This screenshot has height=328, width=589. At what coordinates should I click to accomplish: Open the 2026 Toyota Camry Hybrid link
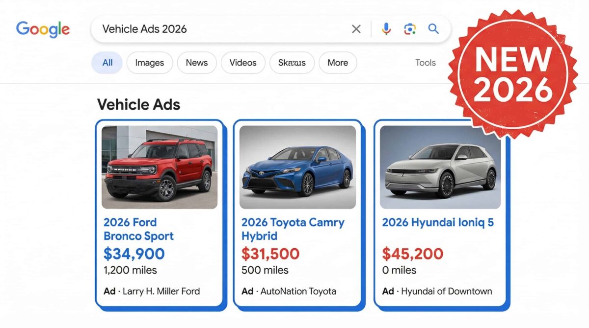point(293,229)
